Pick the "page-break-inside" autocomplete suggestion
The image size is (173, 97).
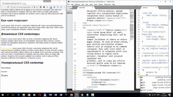(156, 85)
